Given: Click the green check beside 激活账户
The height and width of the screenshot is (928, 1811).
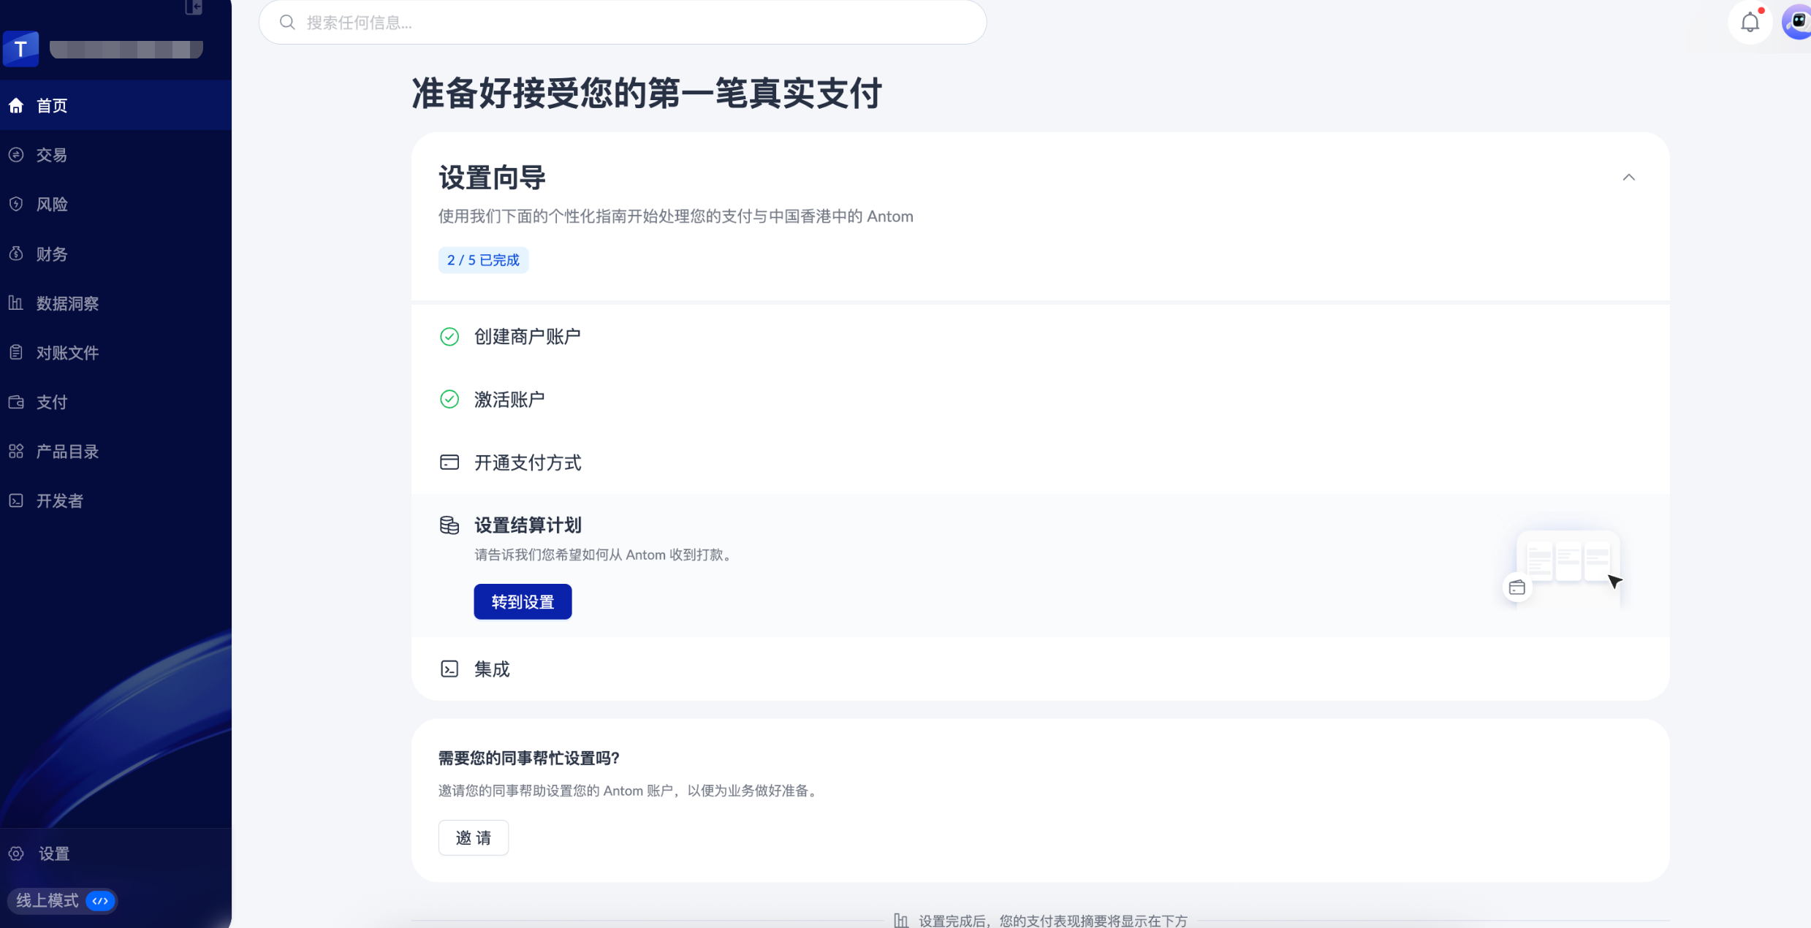Looking at the screenshot, I should (x=449, y=399).
